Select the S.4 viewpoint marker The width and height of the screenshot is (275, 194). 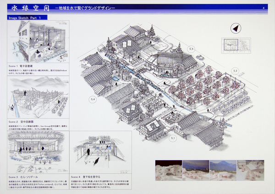click(93, 99)
